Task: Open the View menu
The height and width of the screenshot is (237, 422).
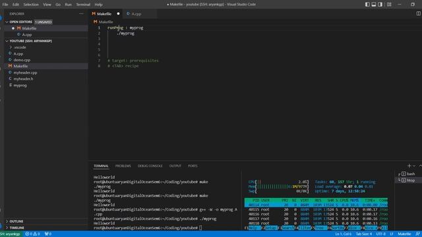Action: [x=47, y=5]
